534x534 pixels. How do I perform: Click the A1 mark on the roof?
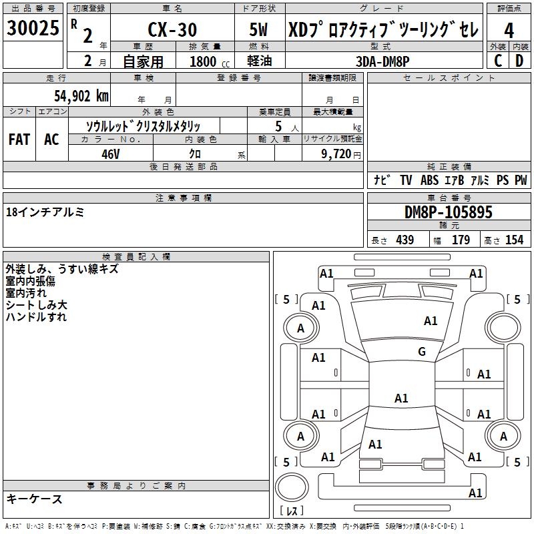tap(401, 398)
